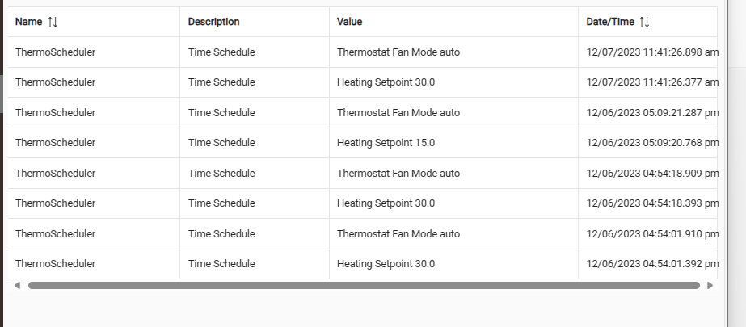Click Time Schedule description in last row
The width and height of the screenshot is (746, 327).
tap(221, 264)
